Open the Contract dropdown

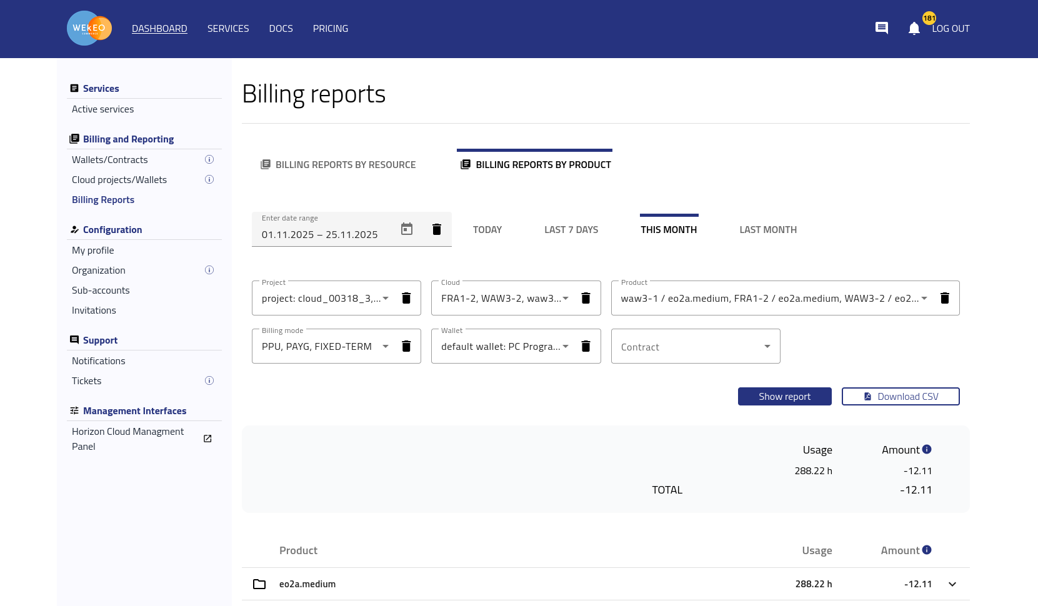[695, 347]
